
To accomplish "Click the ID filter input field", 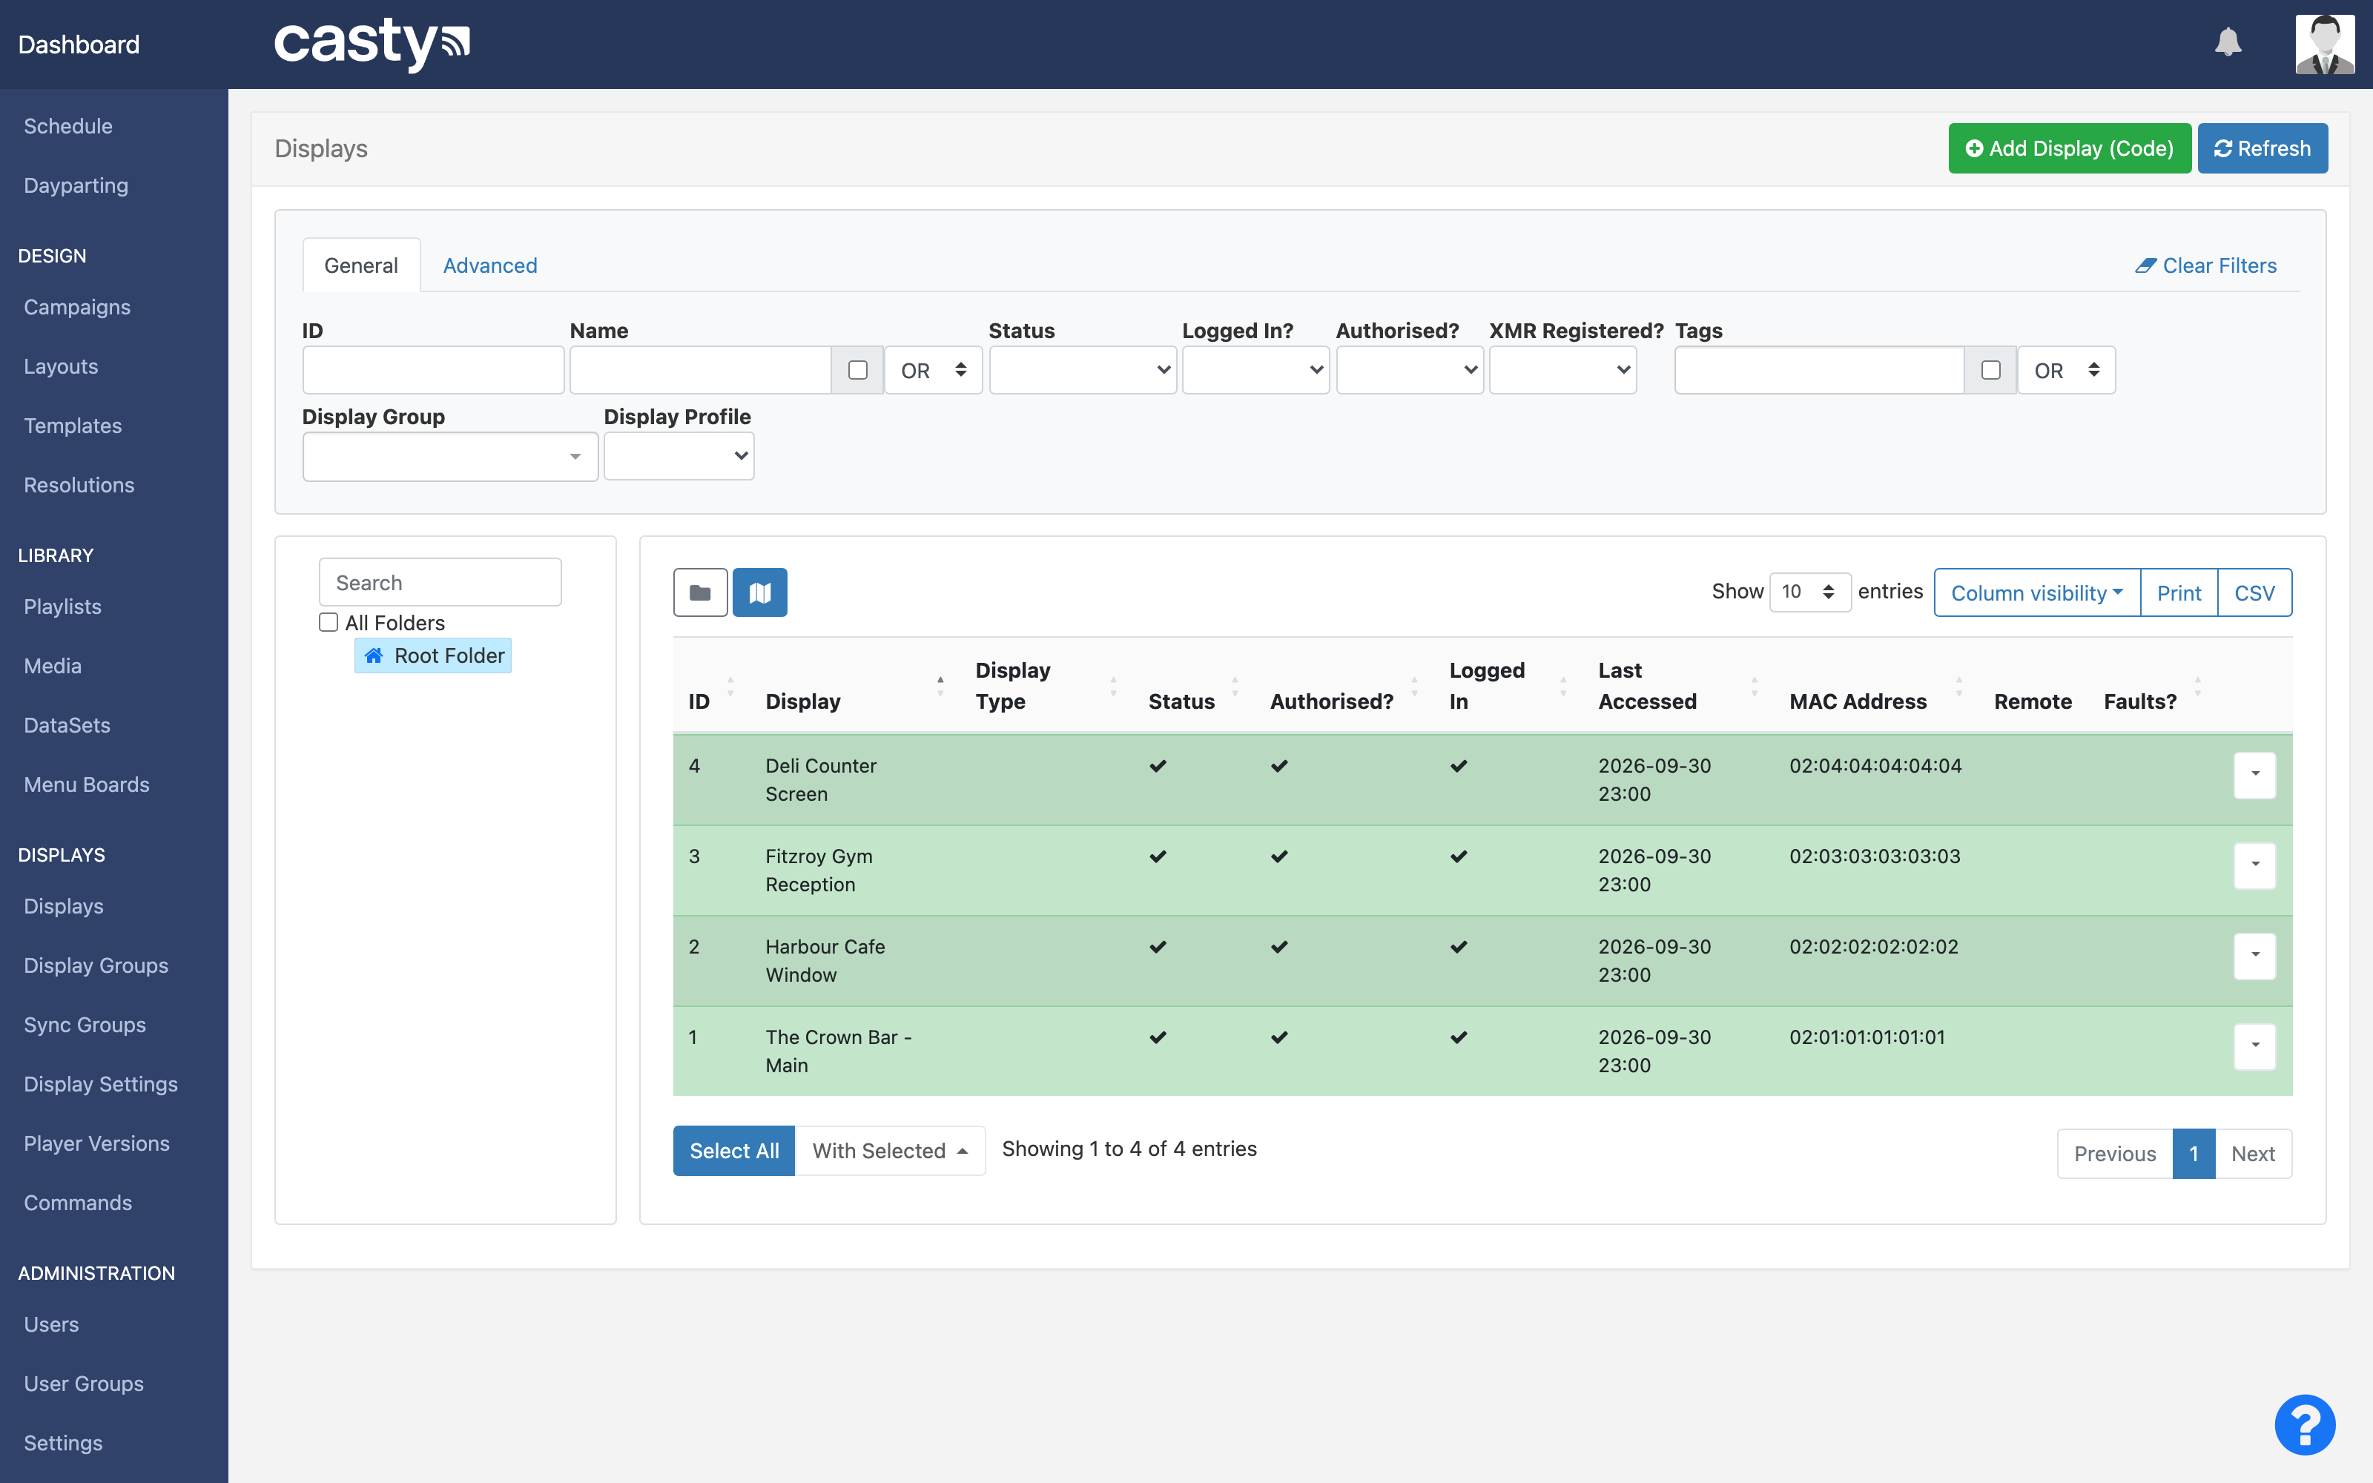I will point(433,370).
